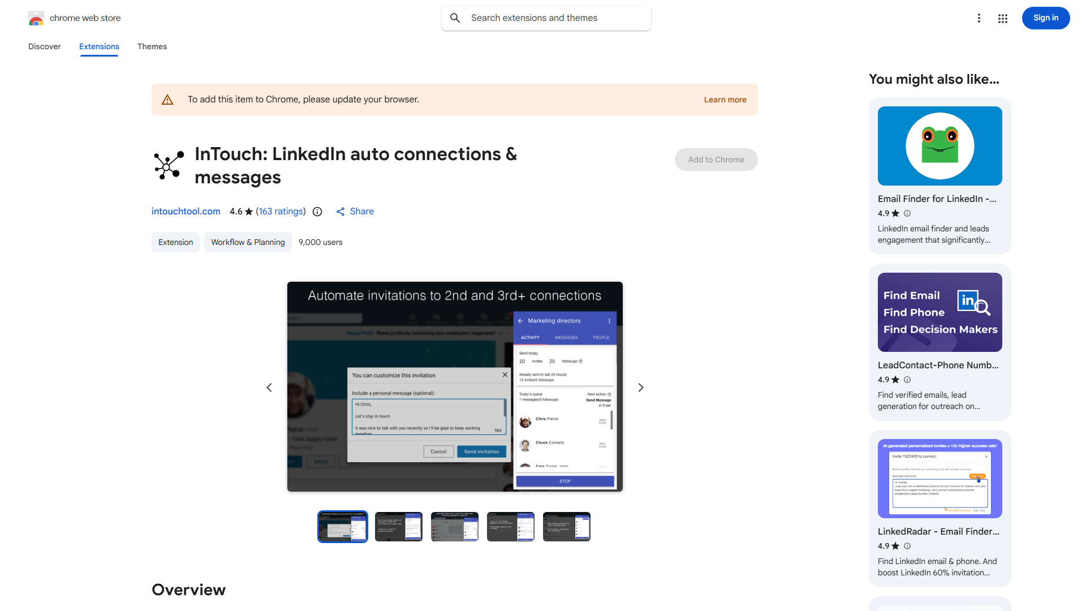Visit the intouchtool.com developer site
This screenshot has height=611, width=1086.
tap(186, 211)
